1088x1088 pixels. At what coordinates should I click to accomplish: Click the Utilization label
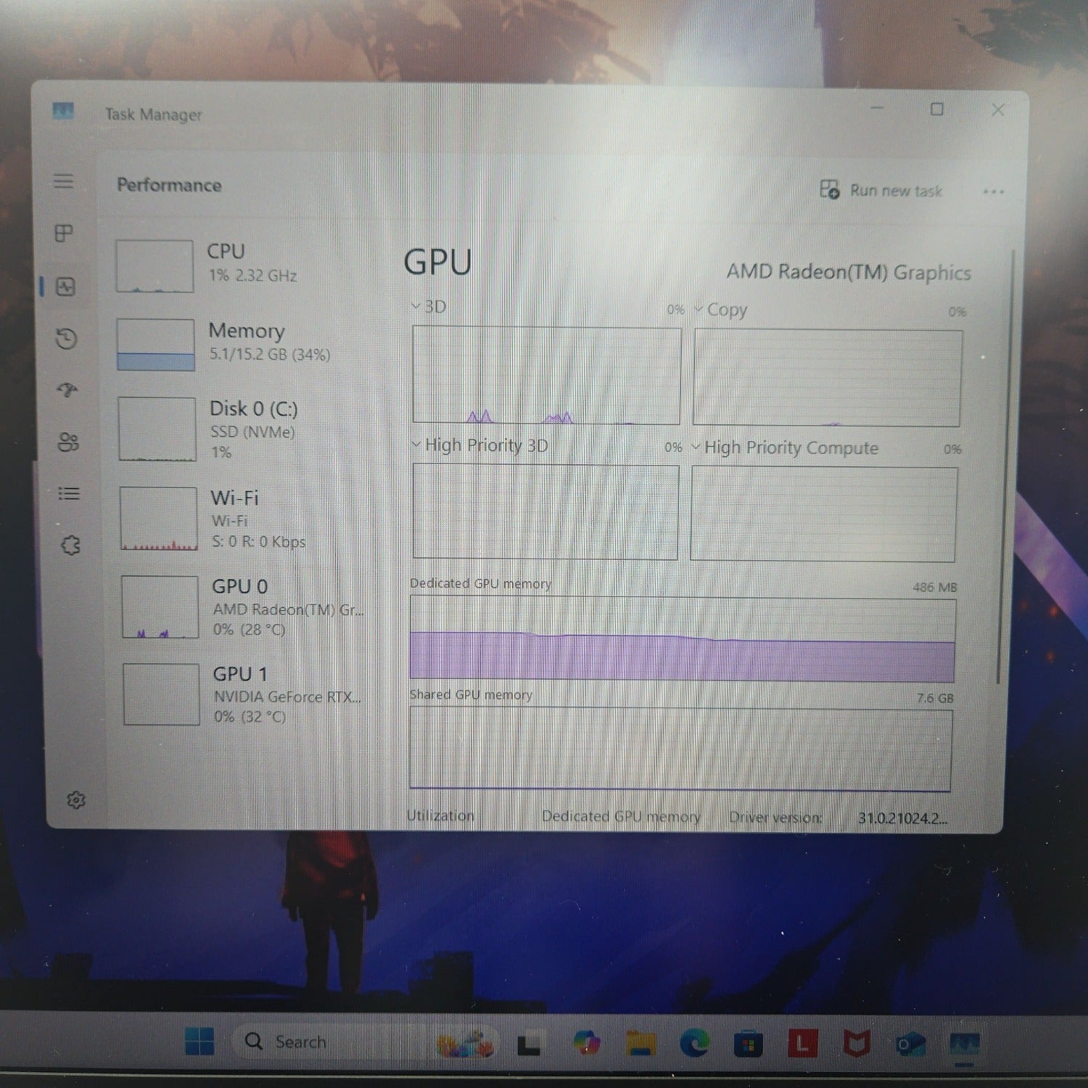(x=440, y=815)
